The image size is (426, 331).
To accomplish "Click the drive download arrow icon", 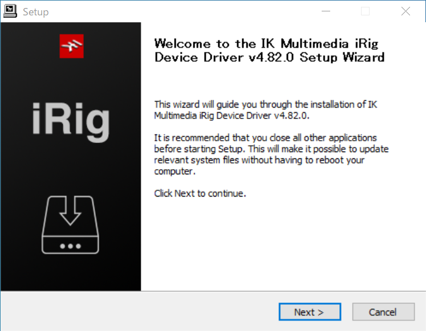I will [x=70, y=224].
